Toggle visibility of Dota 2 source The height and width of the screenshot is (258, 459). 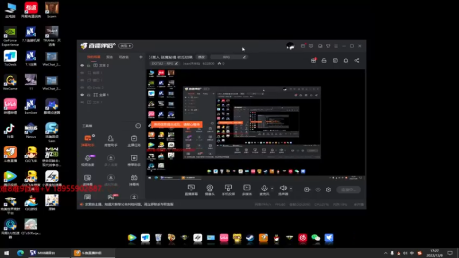click(x=82, y=88)
